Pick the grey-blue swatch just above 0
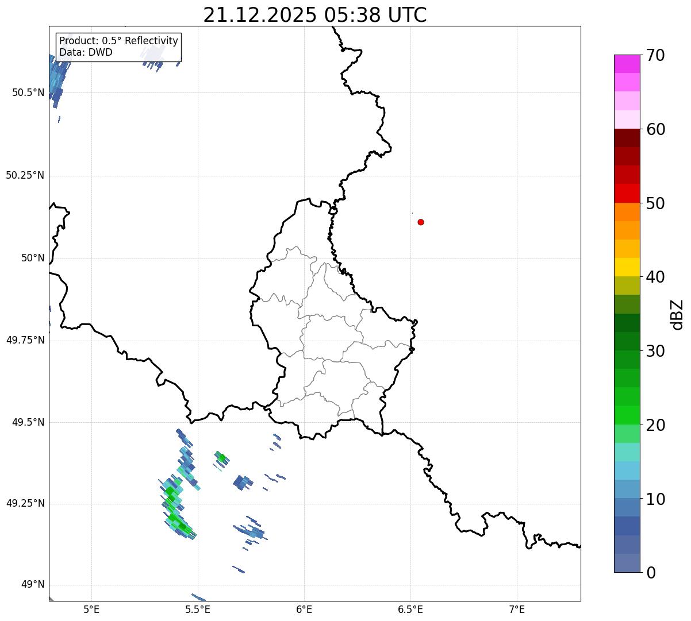 627,563
